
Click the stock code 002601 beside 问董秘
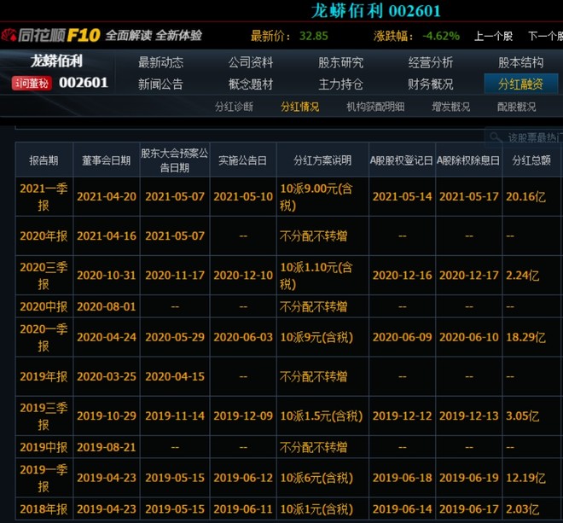(84, 83)
